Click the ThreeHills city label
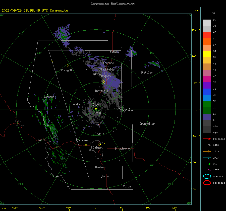The height and width of the screenshot is (211, 226). pos(126,110)
